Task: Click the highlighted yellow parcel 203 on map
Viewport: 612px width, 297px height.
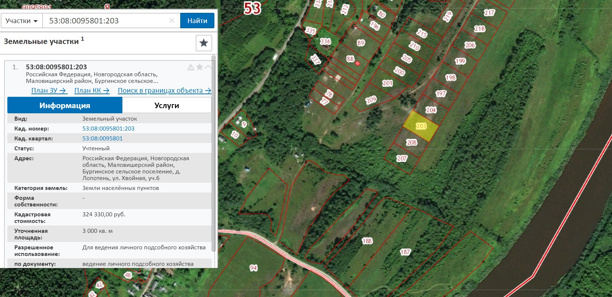Action: 421,126
